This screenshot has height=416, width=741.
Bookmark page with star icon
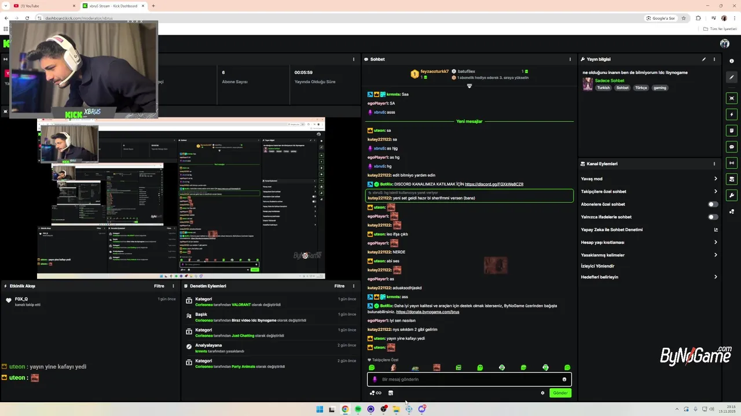pos(684,18)
